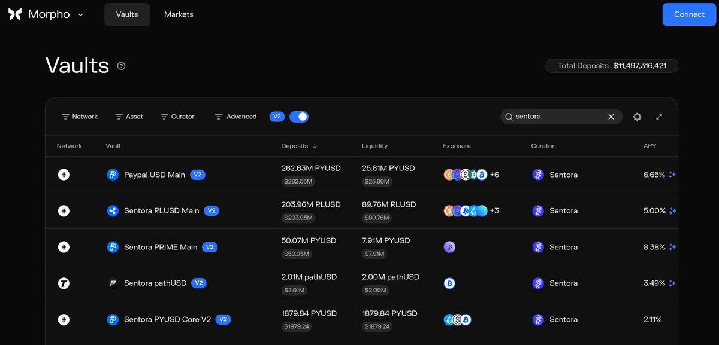Click rewards sparkle icon next to 3.49% APY

point(672,283)
